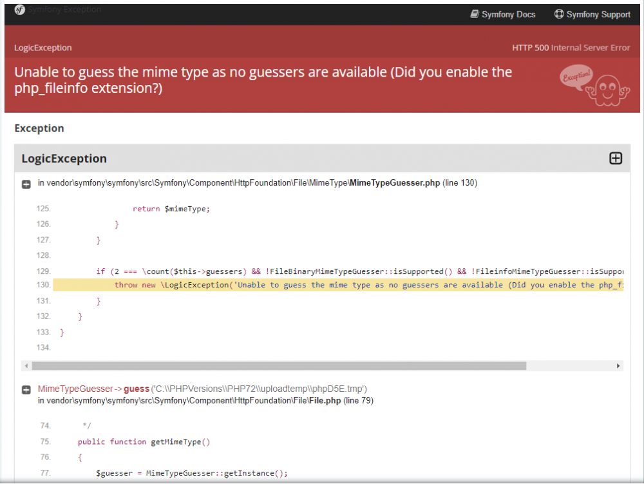Image resolution: width=644 pixels, height=484 pixels.
Task: Collapse the MimeTypeGuesser.php trace entry
Action: [26, 184]
